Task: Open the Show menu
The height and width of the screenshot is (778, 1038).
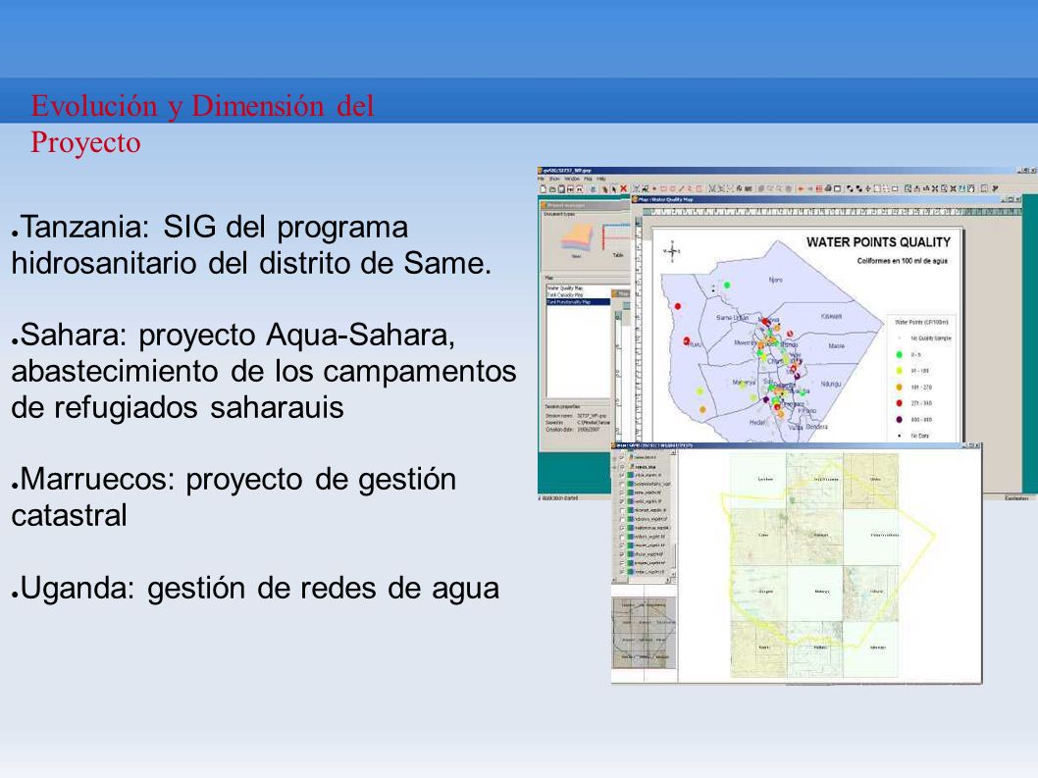Action: pos(554,179)
